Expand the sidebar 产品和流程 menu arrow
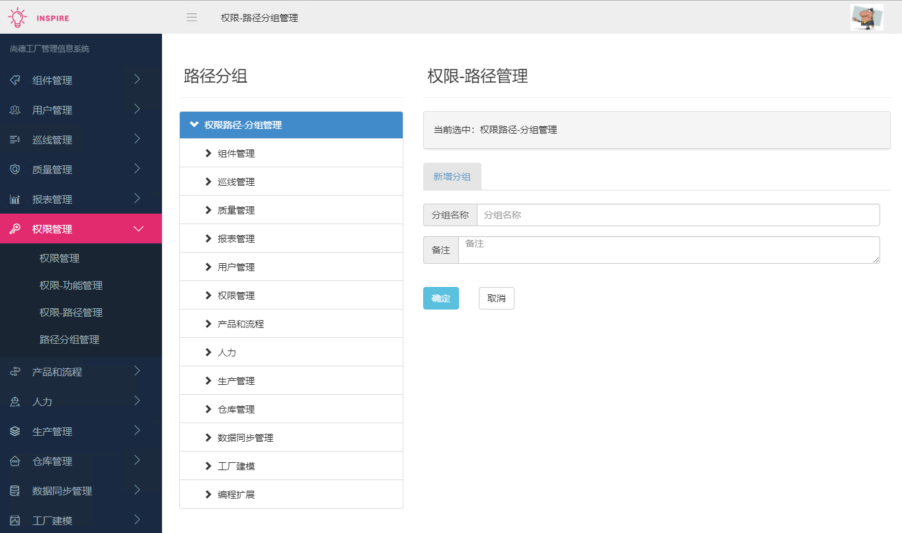 tap(137, 371)
